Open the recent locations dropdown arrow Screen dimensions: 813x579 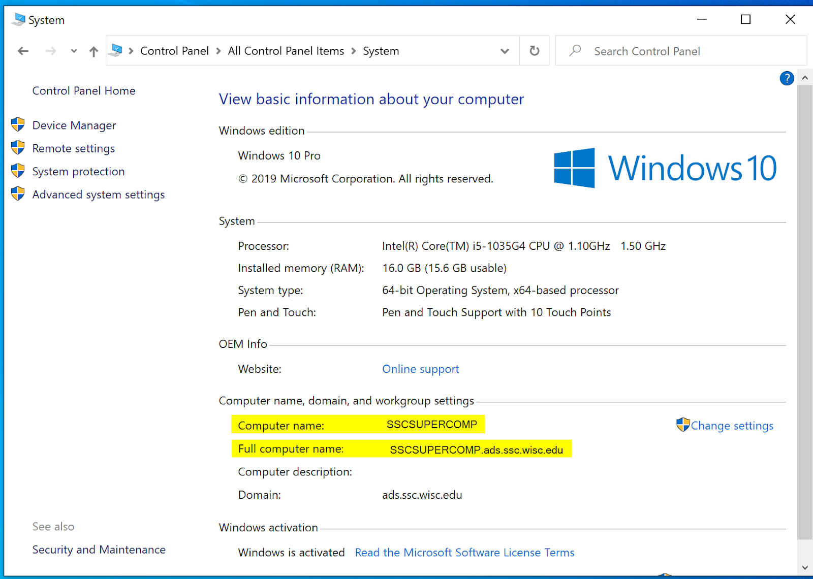click(x=74, y=51)
